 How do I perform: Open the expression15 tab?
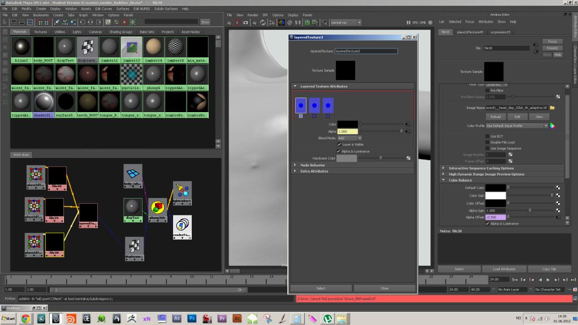point(500,32)
